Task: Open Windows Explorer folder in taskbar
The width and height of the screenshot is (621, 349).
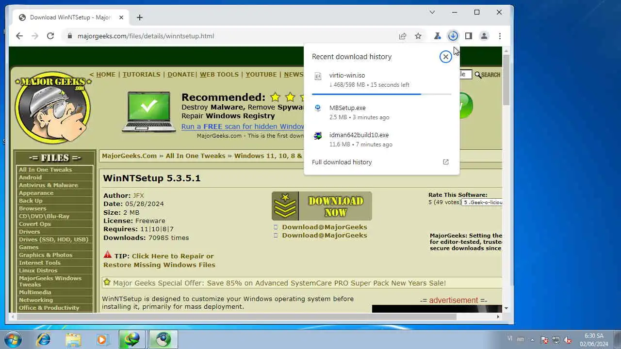Action: (x=73, y=339)
